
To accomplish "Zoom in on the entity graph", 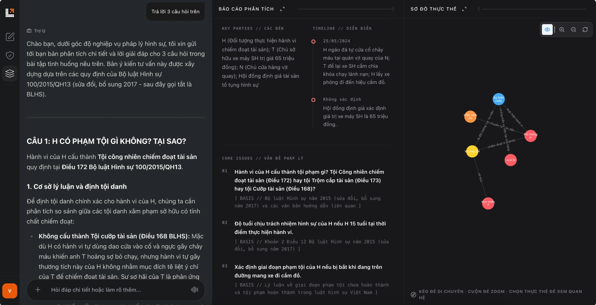I will [x=562, y=29].
